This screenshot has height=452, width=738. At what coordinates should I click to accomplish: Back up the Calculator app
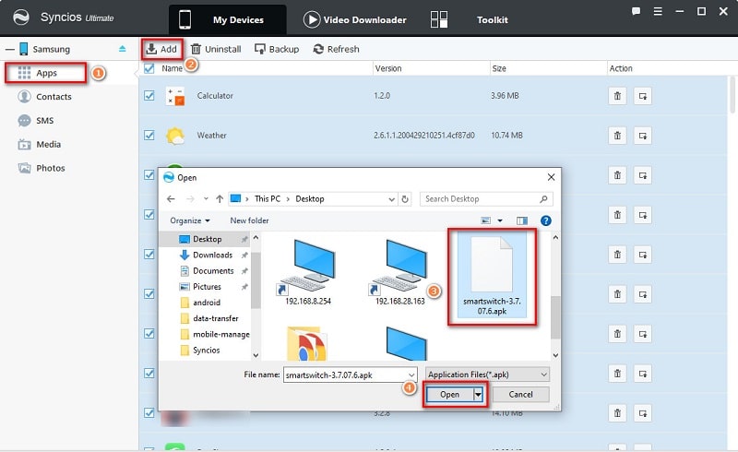(x=642, y=96)
